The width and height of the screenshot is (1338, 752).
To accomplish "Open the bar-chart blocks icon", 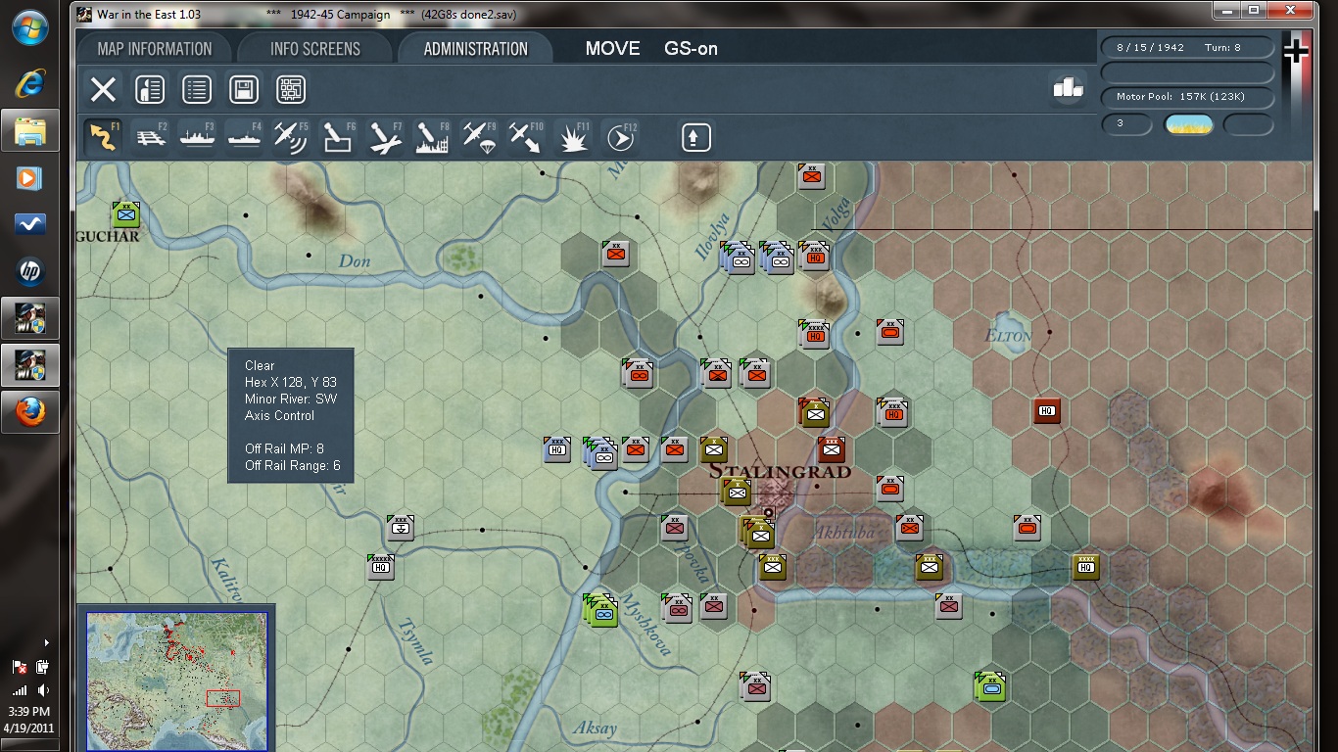I will click(x=1068, y=88).
